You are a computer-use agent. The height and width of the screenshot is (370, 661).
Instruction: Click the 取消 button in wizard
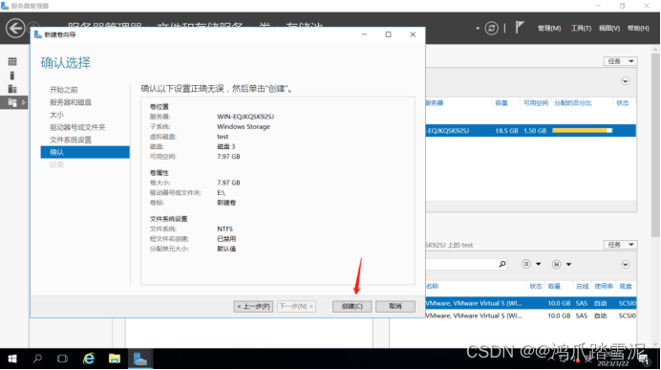tap(395, 306)
